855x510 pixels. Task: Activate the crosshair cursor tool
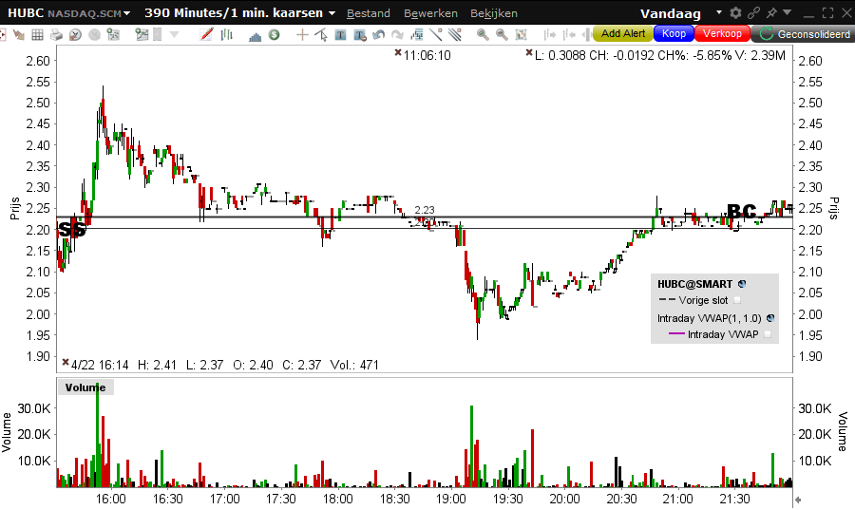pos(302,35)
